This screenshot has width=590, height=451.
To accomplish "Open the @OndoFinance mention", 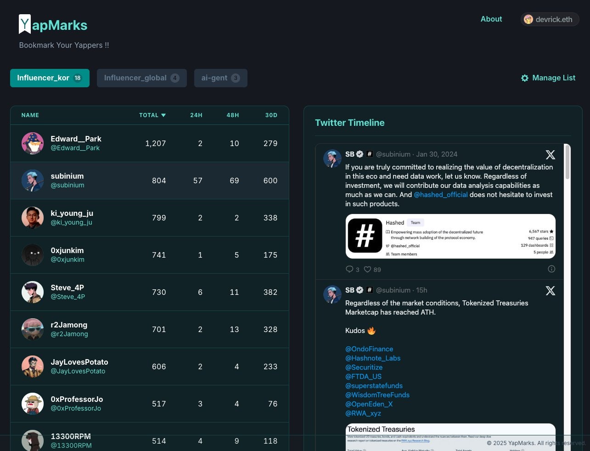I will tap(369, 349).
